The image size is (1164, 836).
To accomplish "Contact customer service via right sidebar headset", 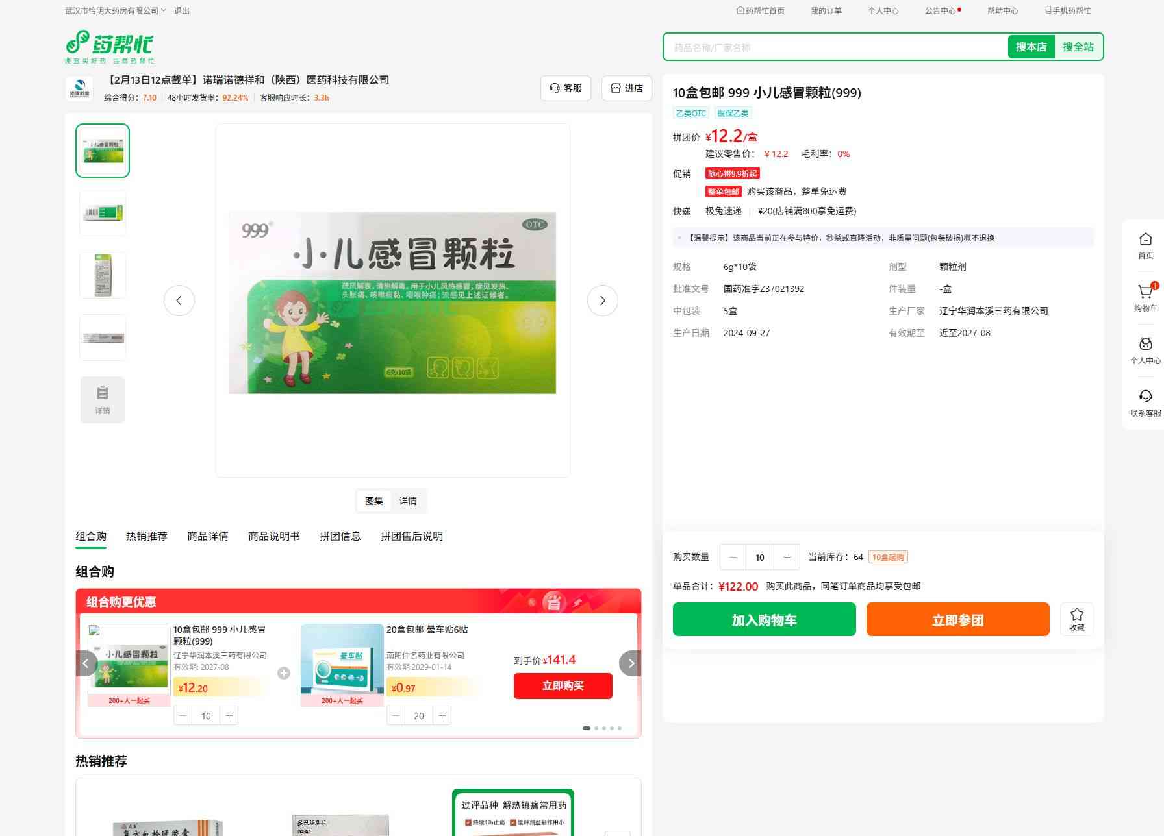I will click(x=1145, y=402).
